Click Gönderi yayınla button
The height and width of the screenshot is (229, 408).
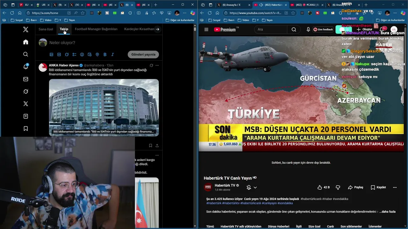coord(143,54)
